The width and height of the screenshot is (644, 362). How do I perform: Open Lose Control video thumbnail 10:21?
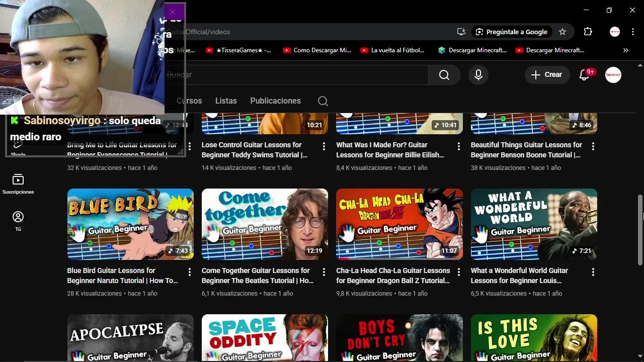coord(265,124)
